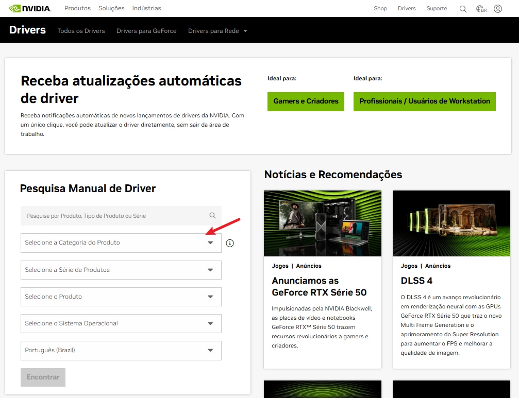The height and width of the screenshot is (398, 519).
Task: Open the Soluções menu
Action: coord(111,8)
